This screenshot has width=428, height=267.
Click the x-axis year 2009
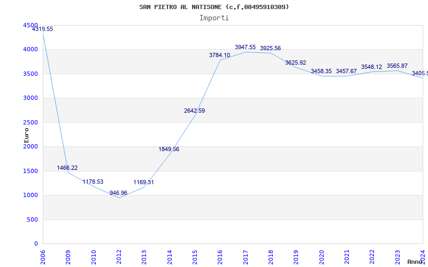pos(68,257)
